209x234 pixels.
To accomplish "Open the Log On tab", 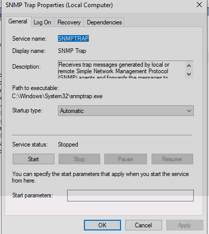I will [42, 22].
